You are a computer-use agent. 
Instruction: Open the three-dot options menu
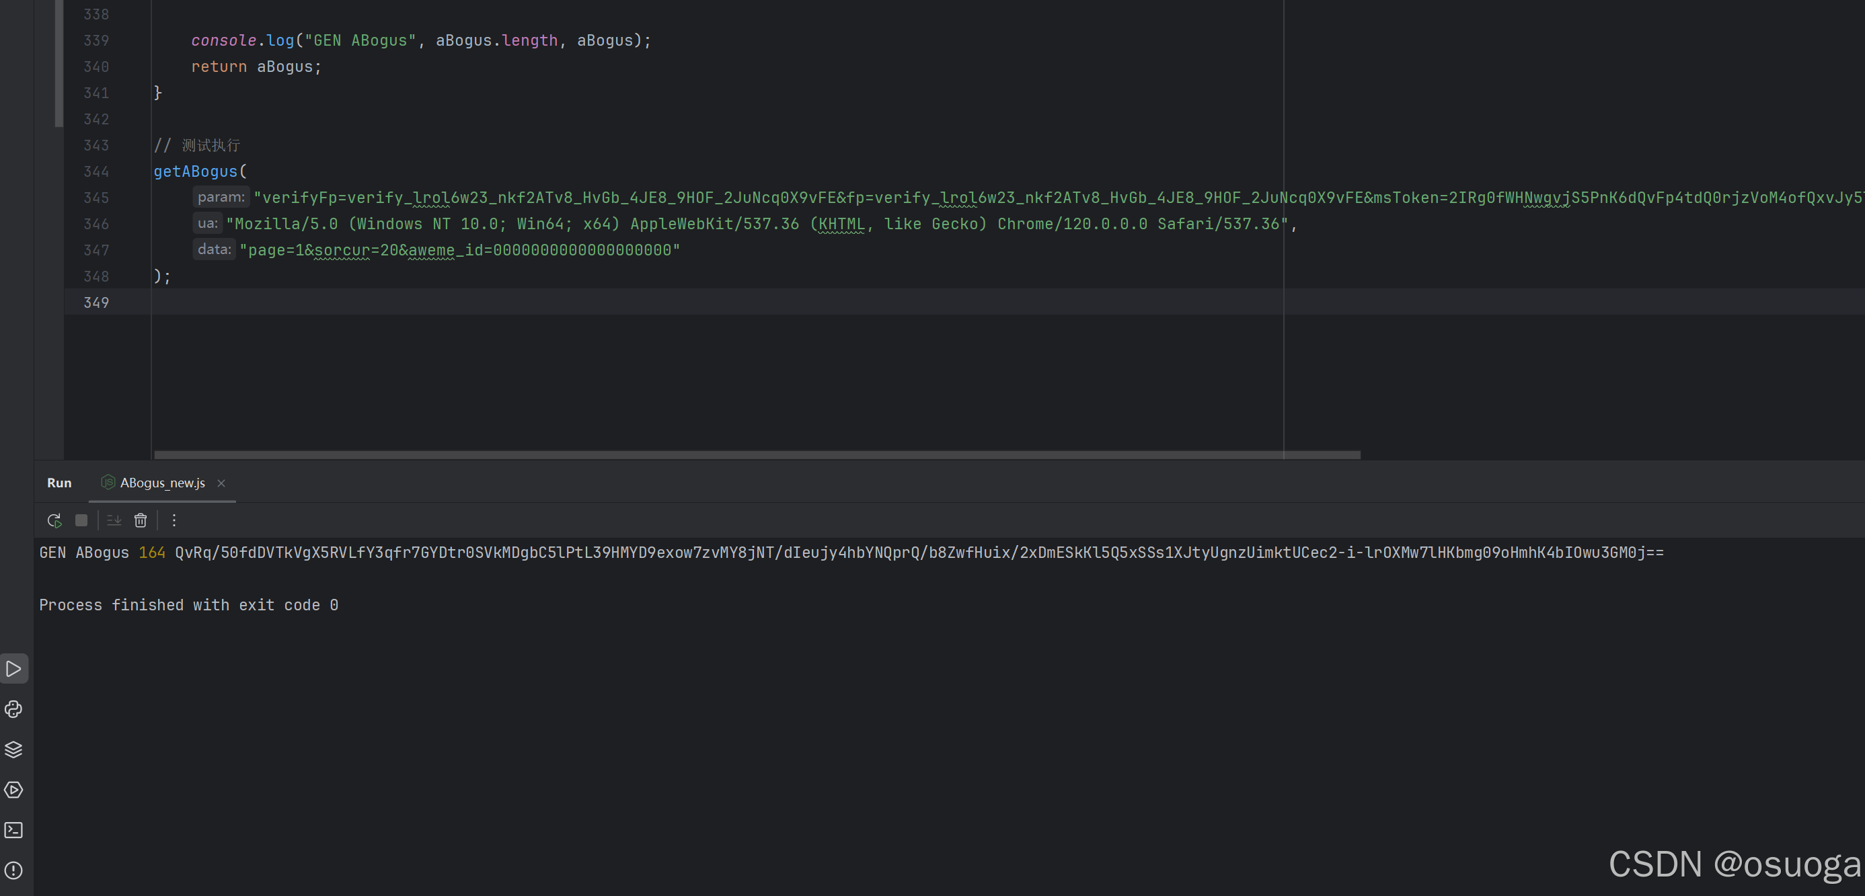pos(174,520)
